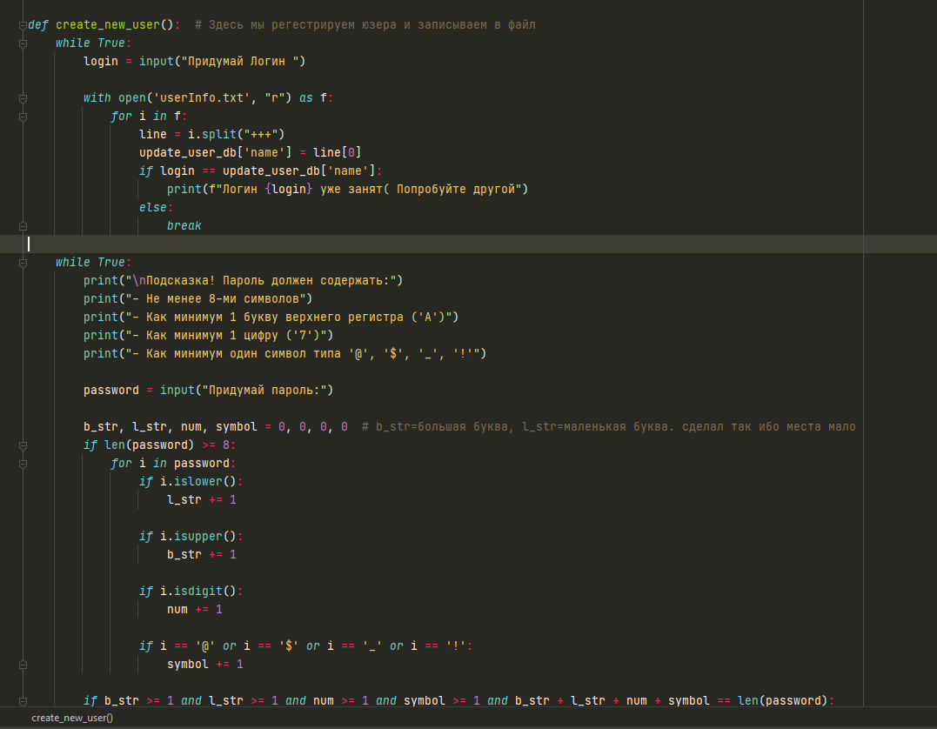Fold the 'for i in f' loop
This screenshot has height=729, width=937.
[x=23, y=117]
